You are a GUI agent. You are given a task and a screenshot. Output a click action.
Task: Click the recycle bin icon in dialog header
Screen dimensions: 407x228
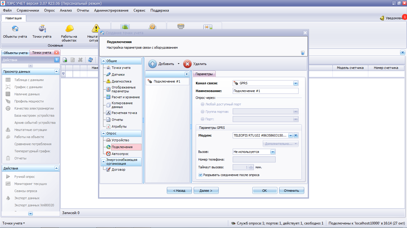pos(303,53)
